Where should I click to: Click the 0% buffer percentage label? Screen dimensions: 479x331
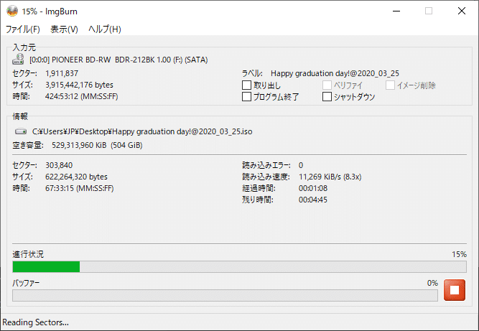click(x=432, y=283)
